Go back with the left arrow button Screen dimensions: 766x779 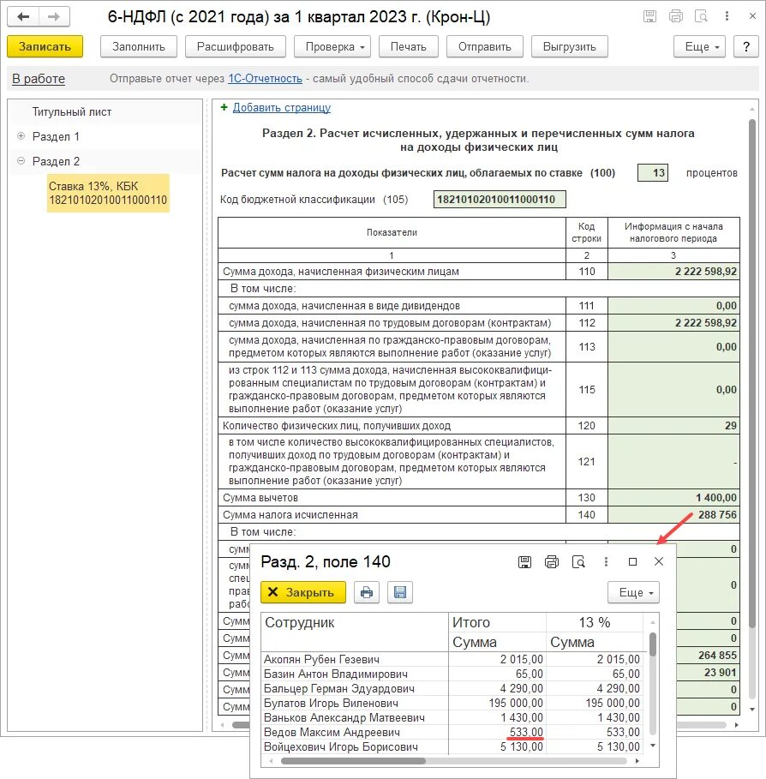tap(23, 17)
